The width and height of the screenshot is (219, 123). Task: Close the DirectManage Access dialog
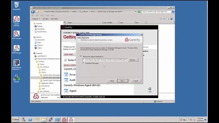click(141, 35)
